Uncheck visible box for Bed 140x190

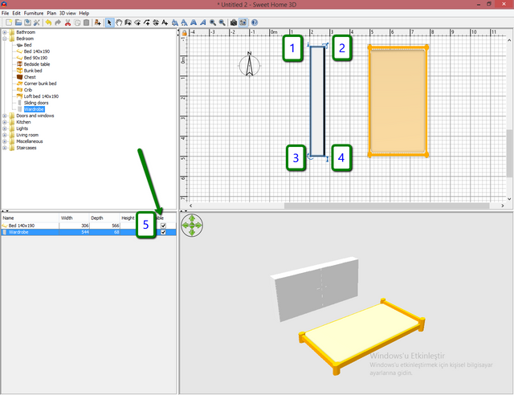[x=163, y=226]
